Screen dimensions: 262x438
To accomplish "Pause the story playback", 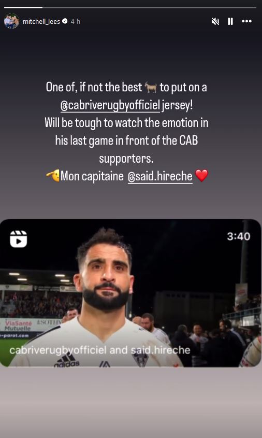I will (230, 21).
